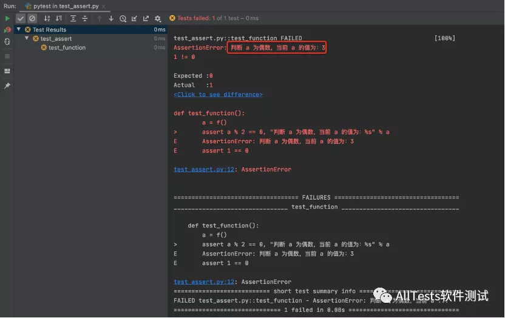Click the 'short test summary info' line

point(314,291)
